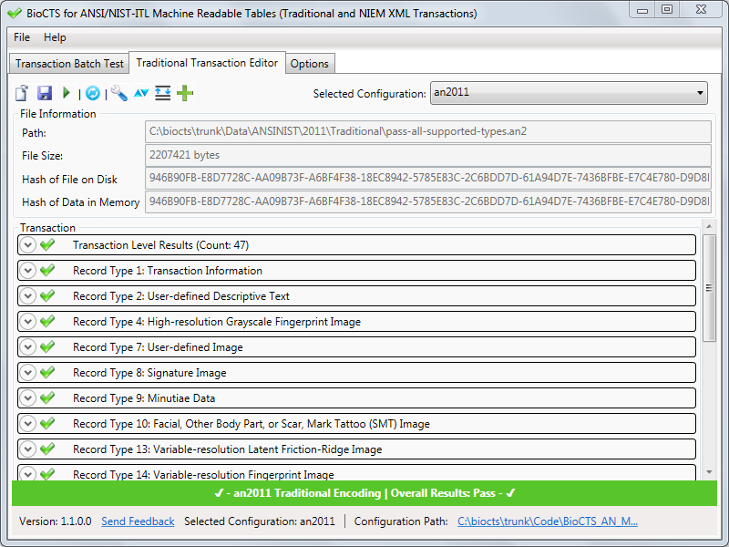This screenshot has height=547, width=729.
Task: Open the Options tab
Action: tap(309, 64)
